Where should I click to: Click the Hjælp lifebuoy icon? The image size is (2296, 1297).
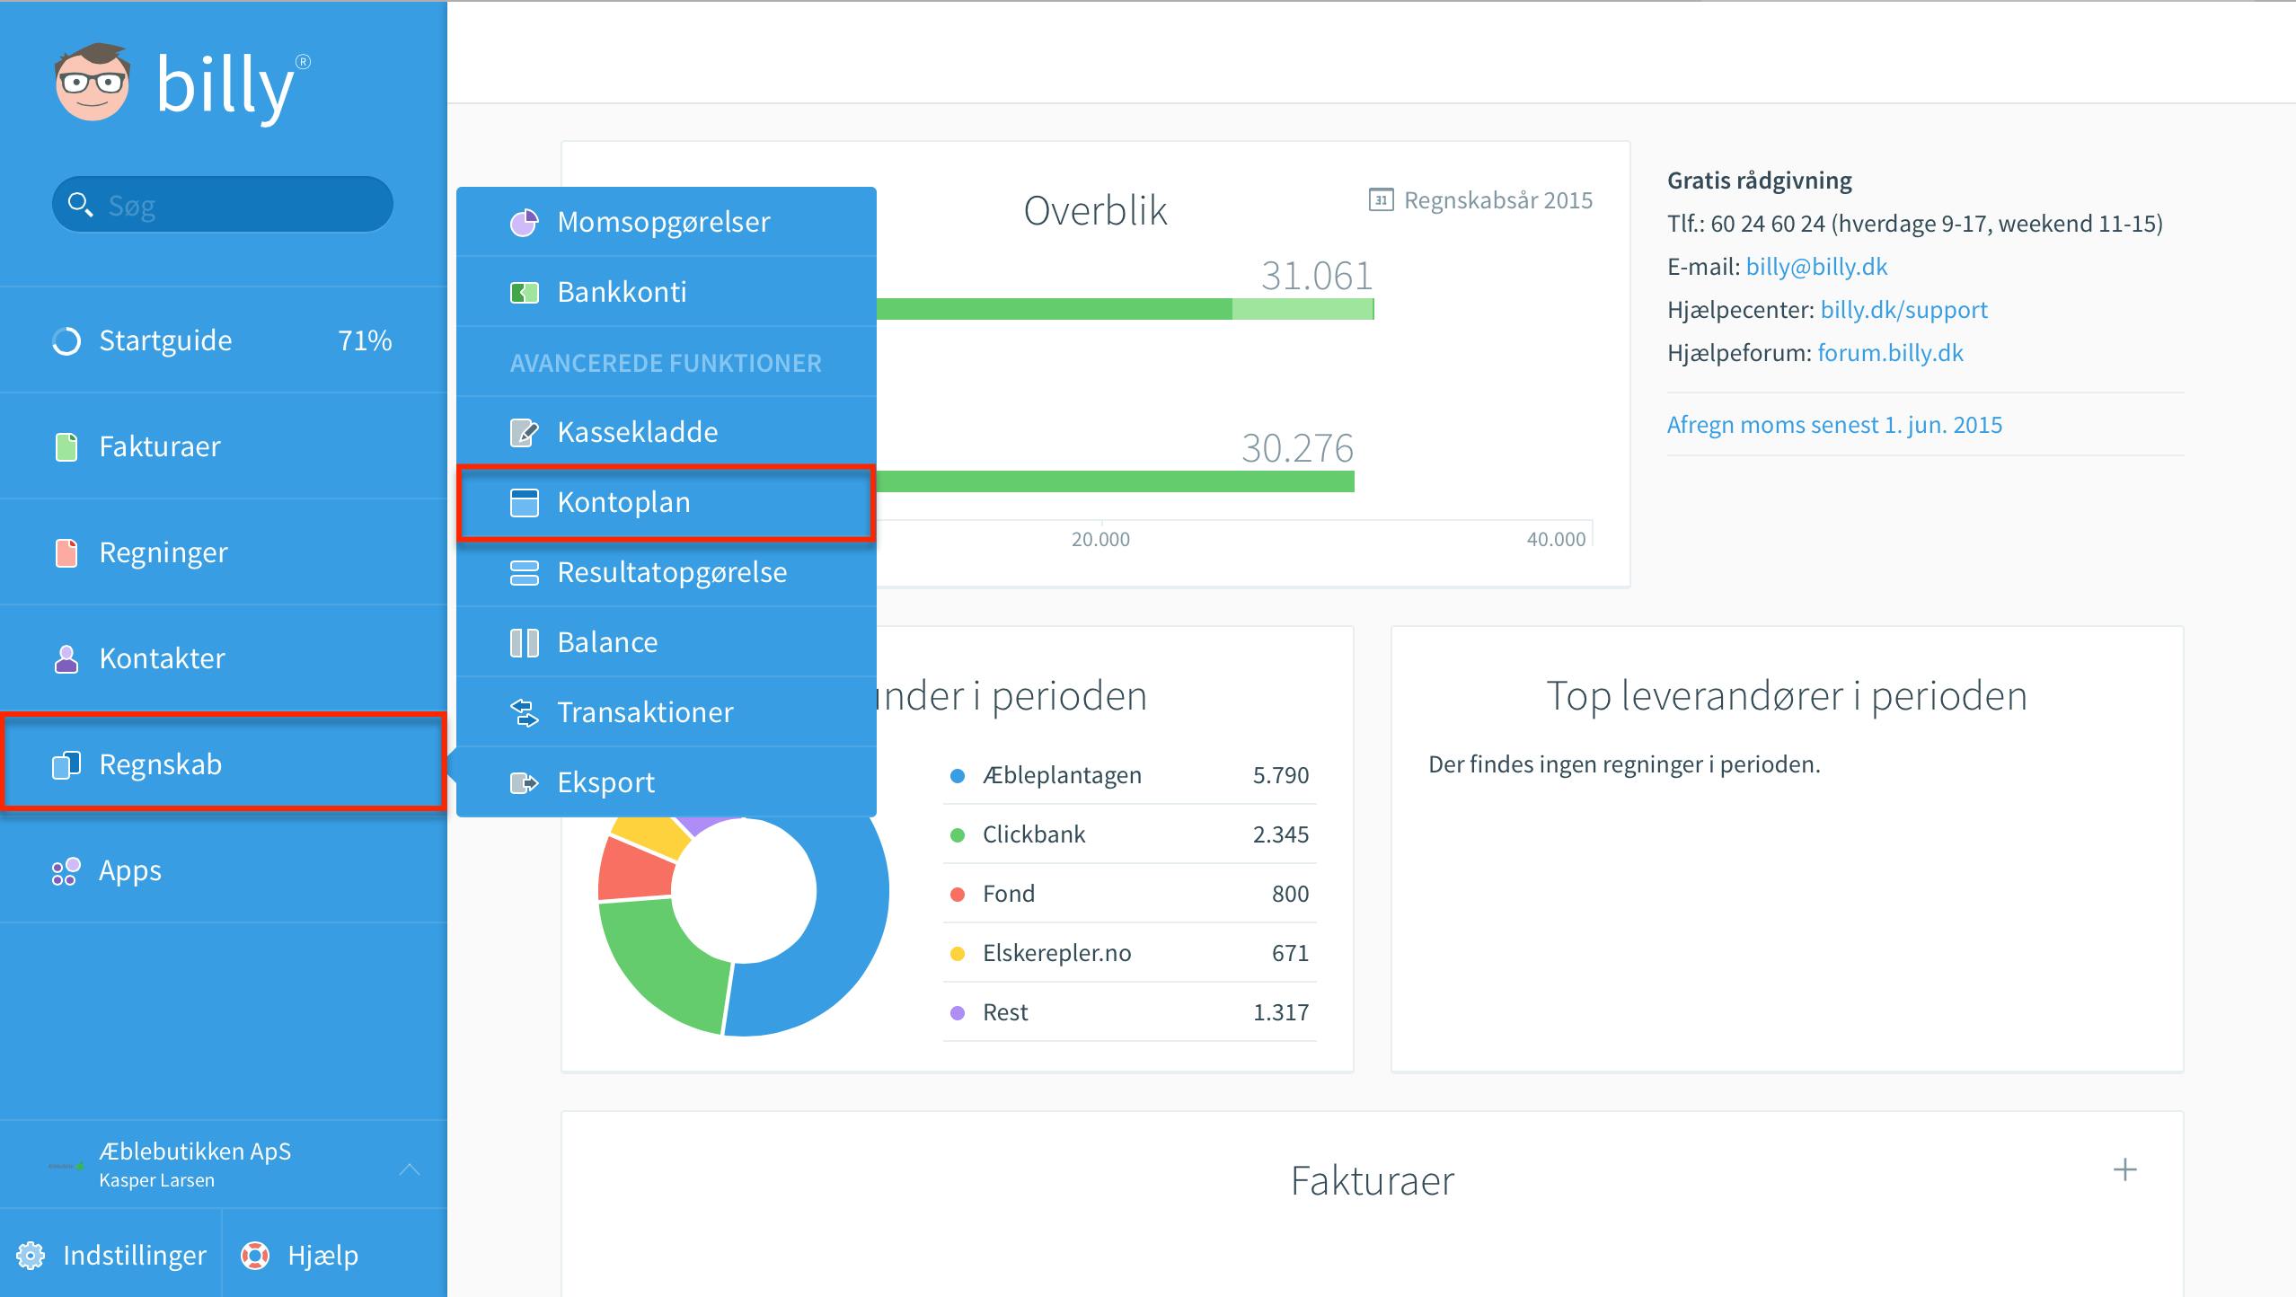(x=255, y=1256)
